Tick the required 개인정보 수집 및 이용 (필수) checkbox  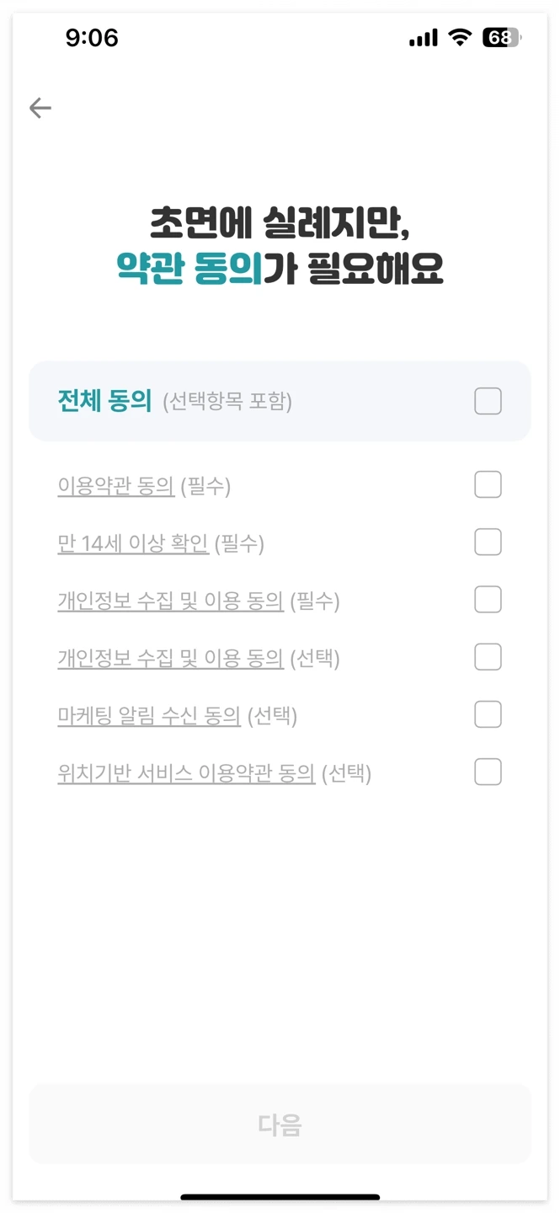click(488, 600)
